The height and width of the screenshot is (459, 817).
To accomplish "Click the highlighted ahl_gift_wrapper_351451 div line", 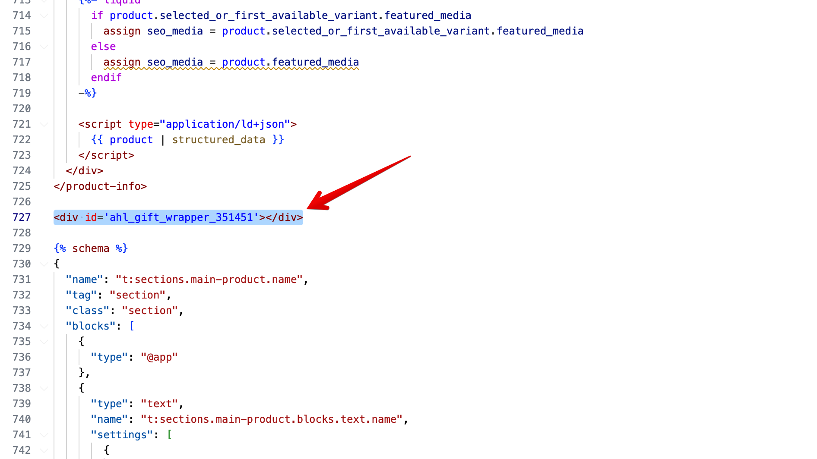I will pos(178,217).
